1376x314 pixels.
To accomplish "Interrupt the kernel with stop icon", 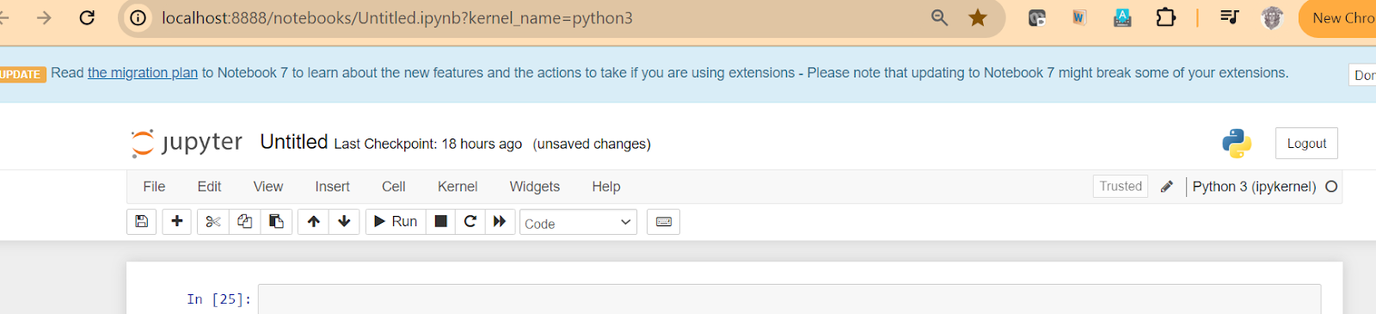I will tap(441, 222).
